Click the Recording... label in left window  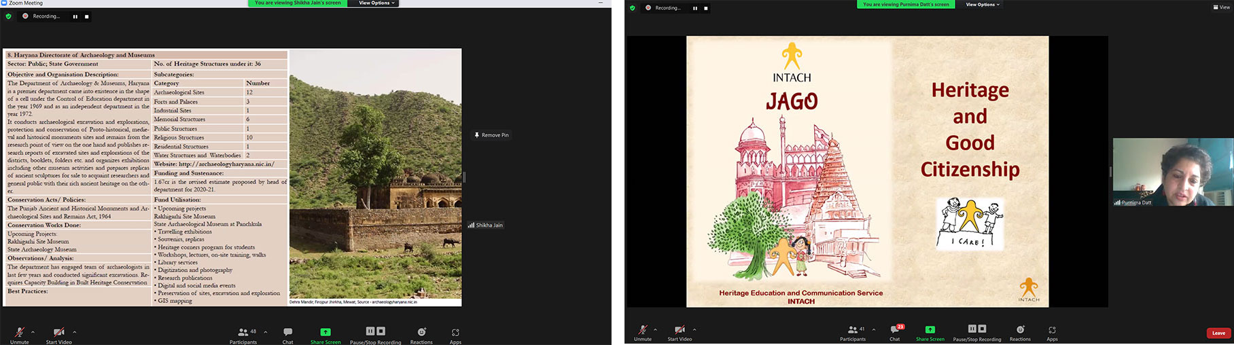click(46, 16)
